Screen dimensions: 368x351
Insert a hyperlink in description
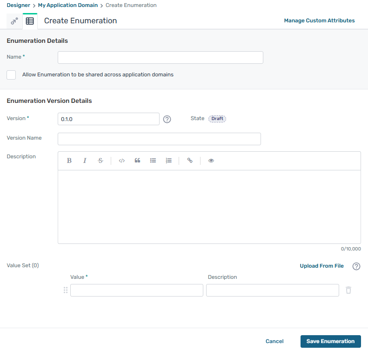click(x=190, y=161)
